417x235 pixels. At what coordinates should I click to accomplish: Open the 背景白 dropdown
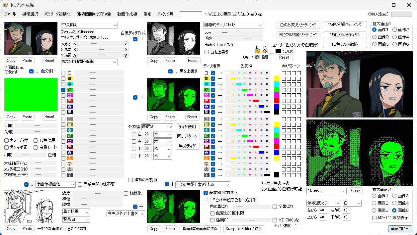point(76,219)
